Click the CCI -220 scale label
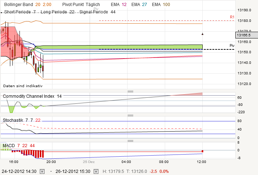Image resolution: width=258 pixels, height=175 pixels. [x=241, y=112]
